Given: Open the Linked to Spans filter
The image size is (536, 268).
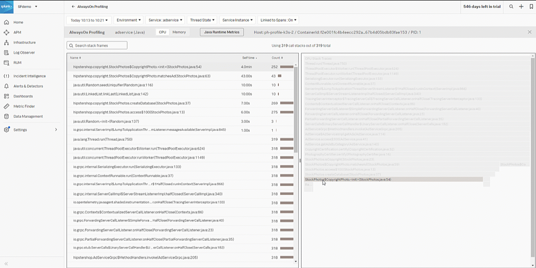Looking at the screenshot, I should [x=279, y=20].
